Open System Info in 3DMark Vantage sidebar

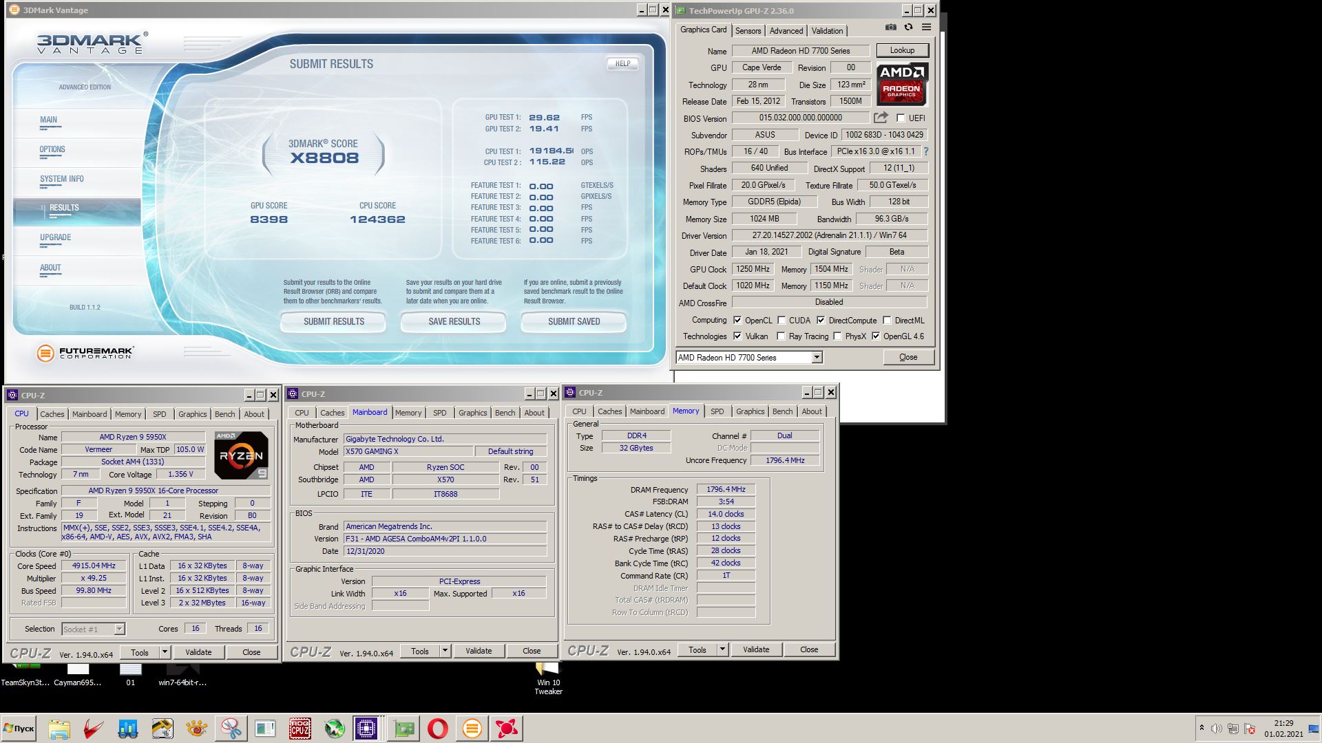coord(62,179)
